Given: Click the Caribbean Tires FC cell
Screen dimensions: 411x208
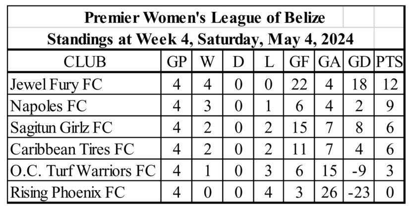Looking at the screenshot, I should point(84,149).
